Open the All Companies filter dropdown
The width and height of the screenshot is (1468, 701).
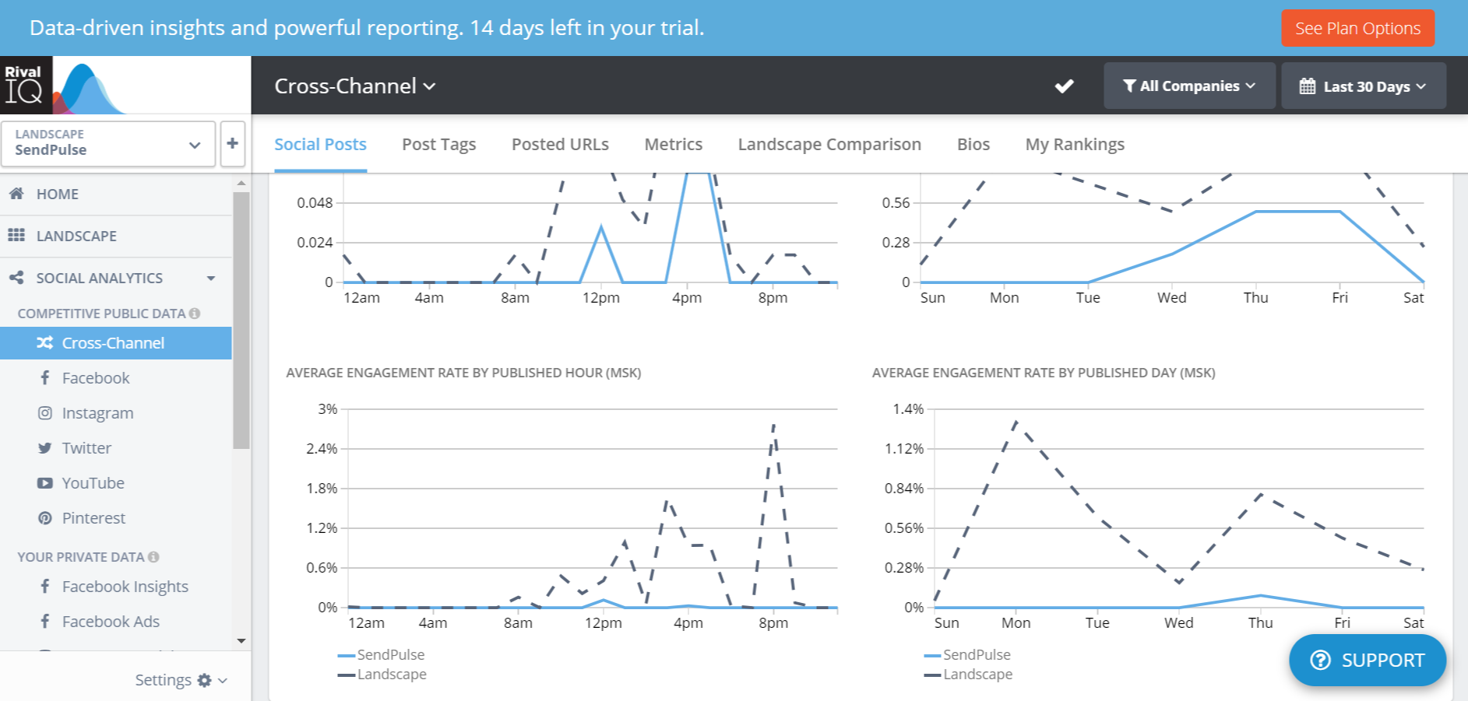[x=1189, y=86]
